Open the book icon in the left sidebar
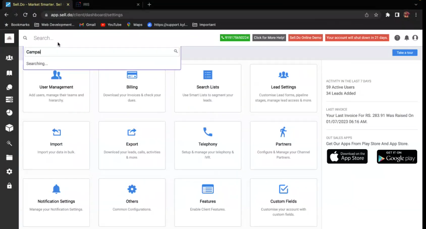This screenshot has height=229, width=426. point(9,73)
